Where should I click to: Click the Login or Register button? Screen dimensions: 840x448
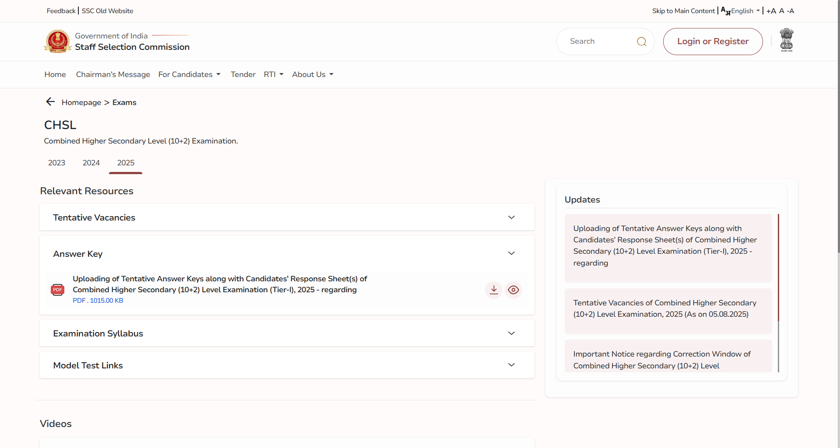713,42
